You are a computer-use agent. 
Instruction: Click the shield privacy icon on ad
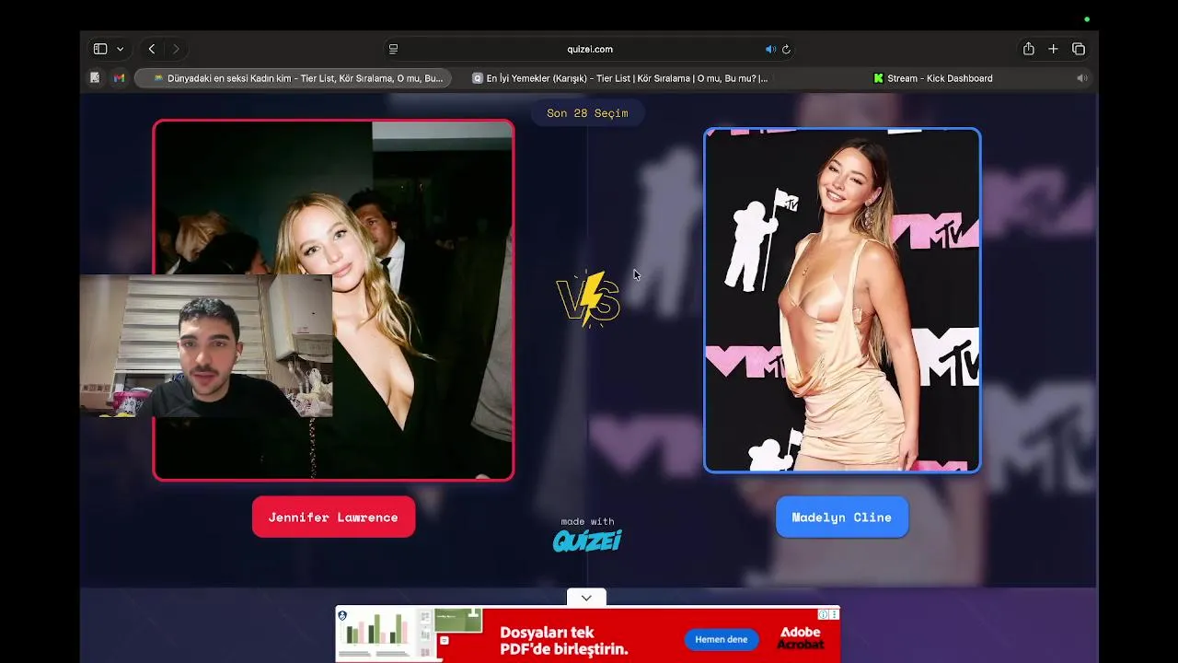342,615
